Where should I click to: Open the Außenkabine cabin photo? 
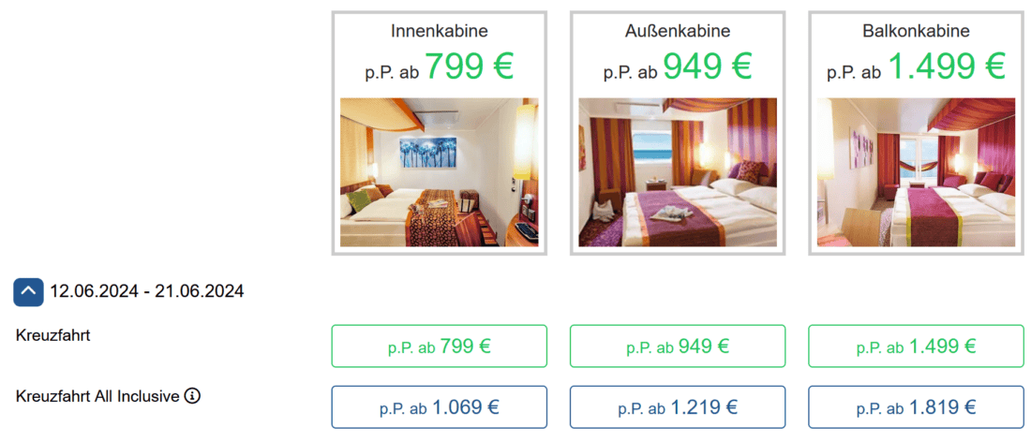[x=678, y=172]
